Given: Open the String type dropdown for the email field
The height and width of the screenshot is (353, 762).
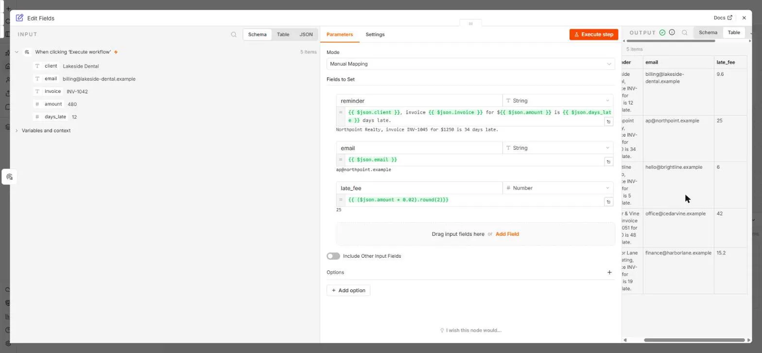Looking at the screenshot, I should click(x=558, y=148).
